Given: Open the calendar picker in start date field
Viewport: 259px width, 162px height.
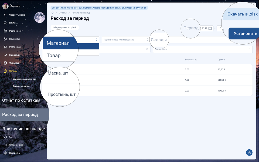Looking at the screenshot, I should point(210,28).
